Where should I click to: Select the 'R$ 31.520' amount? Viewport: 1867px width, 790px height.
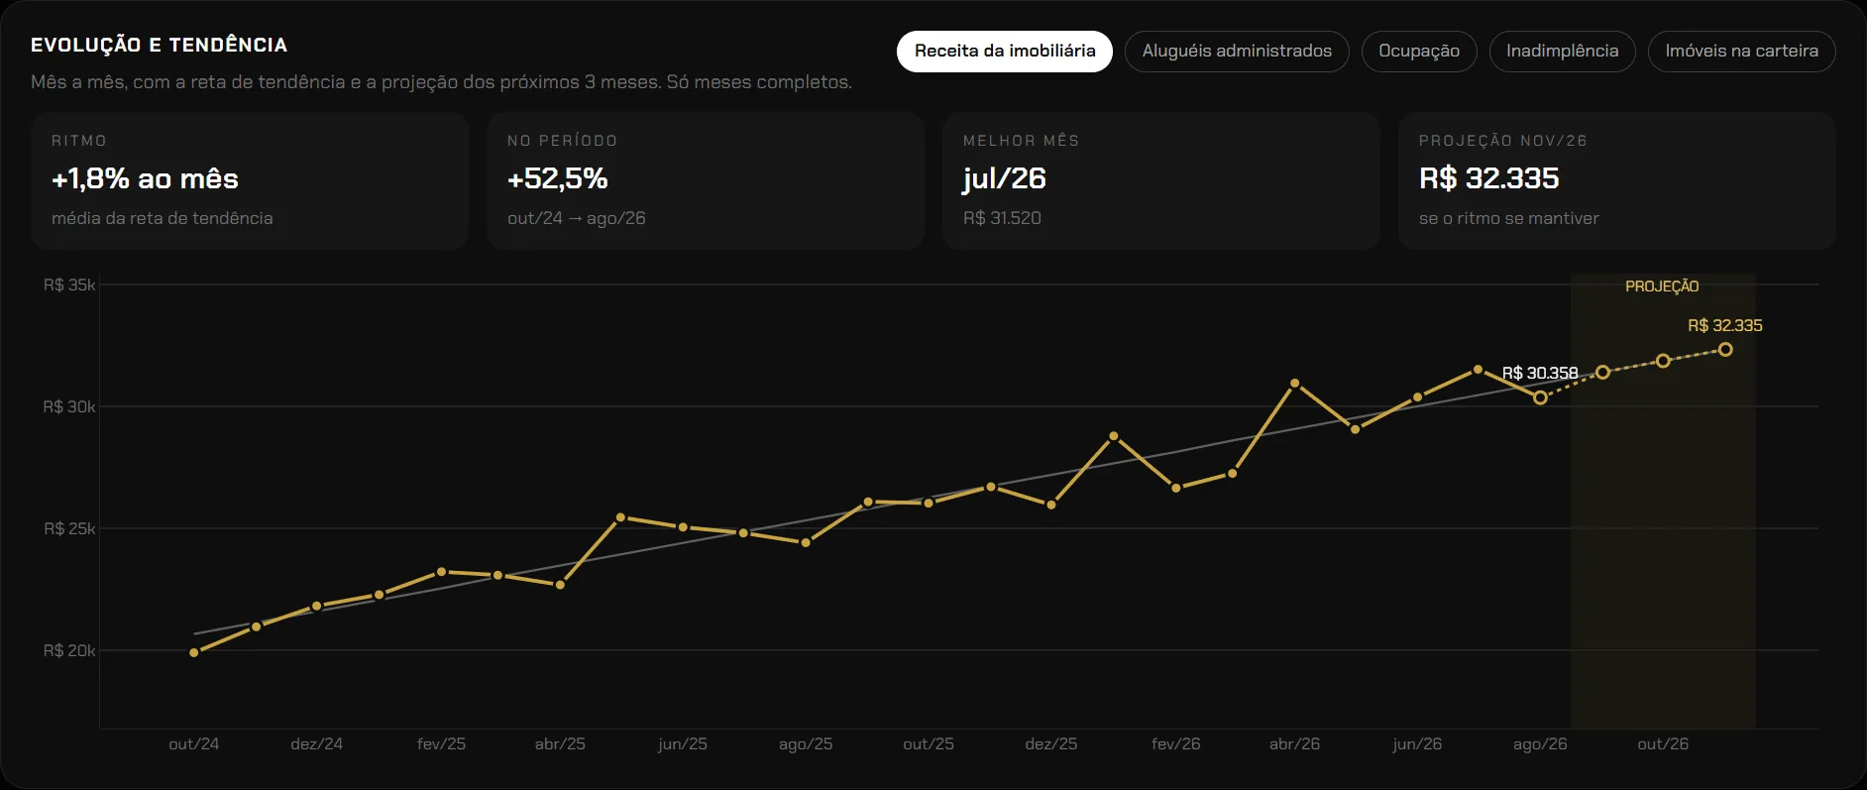[x=1002, y=218]
